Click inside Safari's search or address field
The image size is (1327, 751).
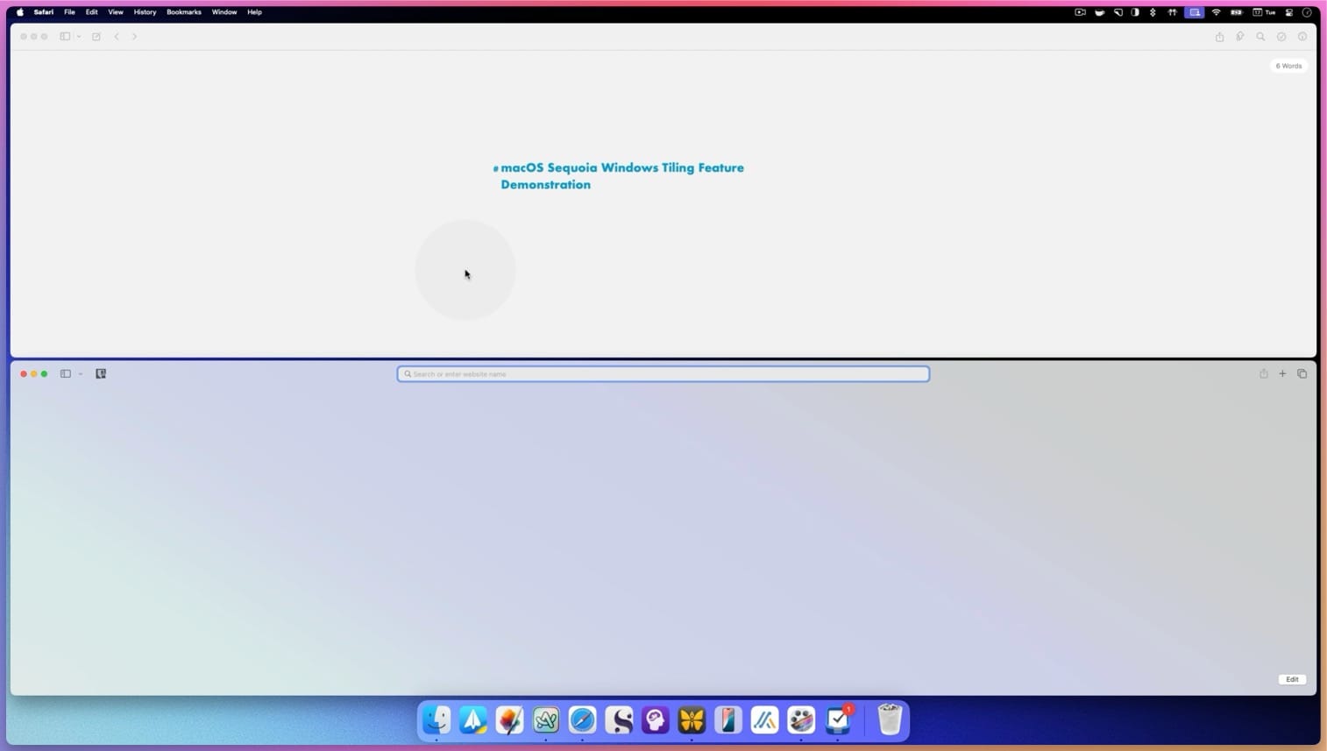pos(663,373)
